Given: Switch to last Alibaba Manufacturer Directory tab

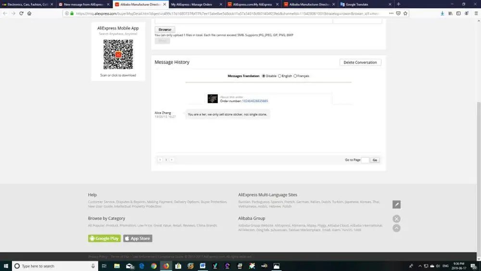Looking at the screenshot, I should (x=309, y=4).
